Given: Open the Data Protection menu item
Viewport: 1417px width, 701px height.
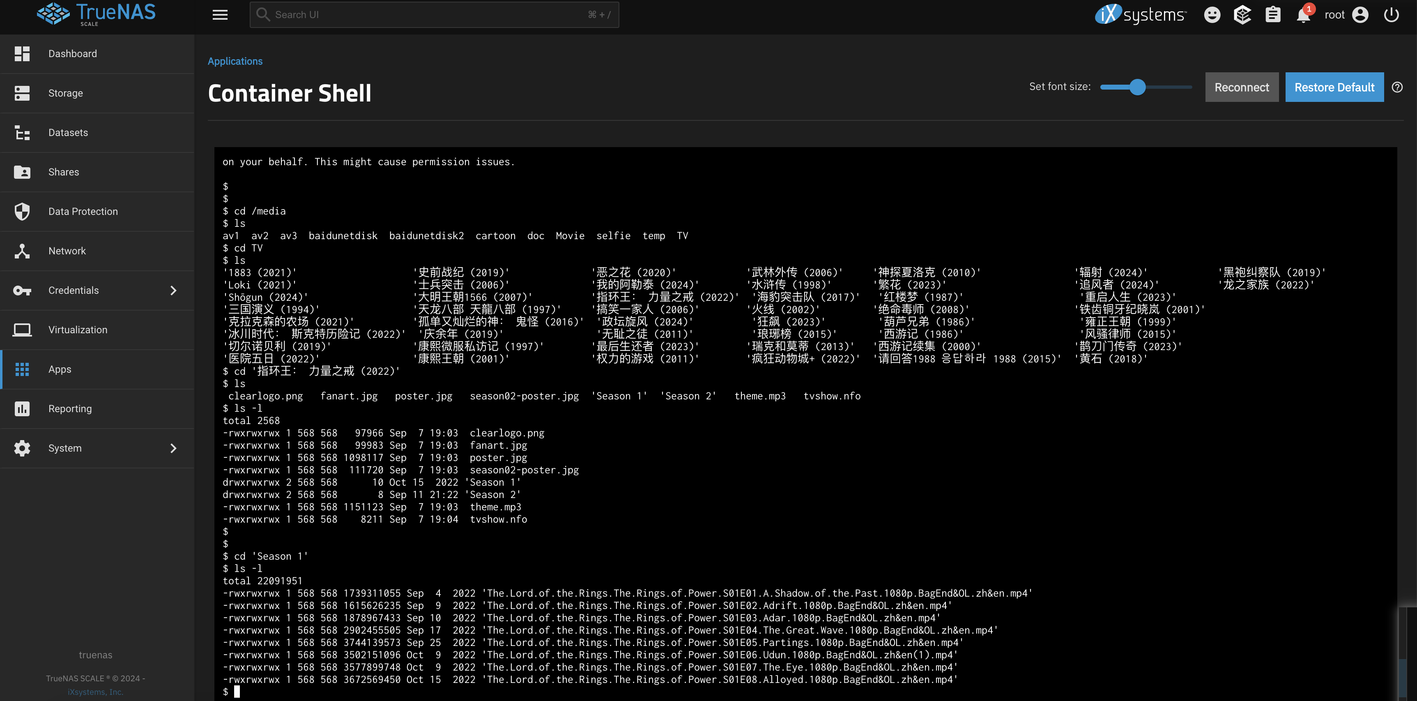Looking at the screenshot, I should pyautogui.click(x=83, y=211).
